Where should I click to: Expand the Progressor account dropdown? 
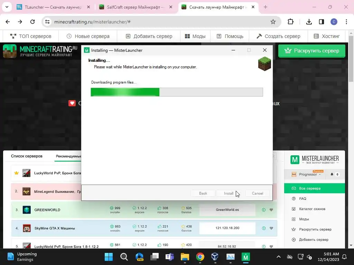click(308, 174)
